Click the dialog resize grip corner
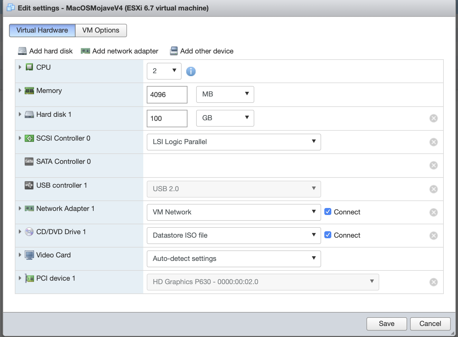 452,333
